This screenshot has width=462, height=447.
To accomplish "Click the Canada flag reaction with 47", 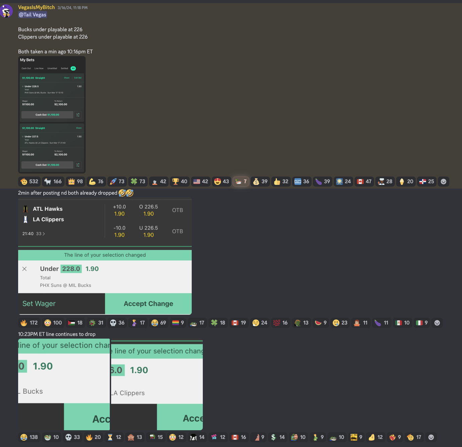I will pos(364,182).
